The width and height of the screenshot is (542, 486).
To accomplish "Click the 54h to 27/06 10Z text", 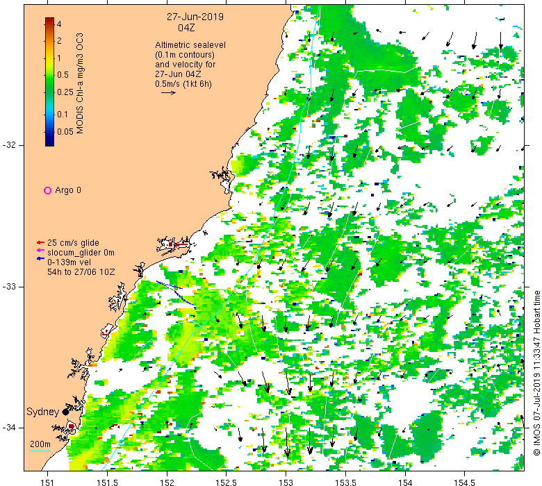I will pos(81,272).
